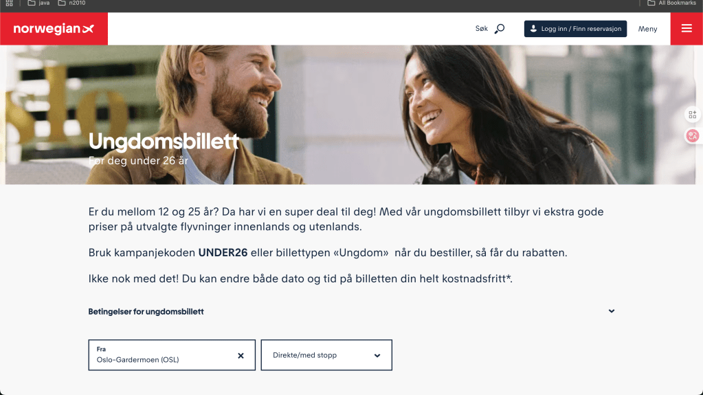Expand Betingelser for ungdomsbillett chevron
Image resolution: width=703 pixels, height=395 pixels.
[x=611, y=311]
